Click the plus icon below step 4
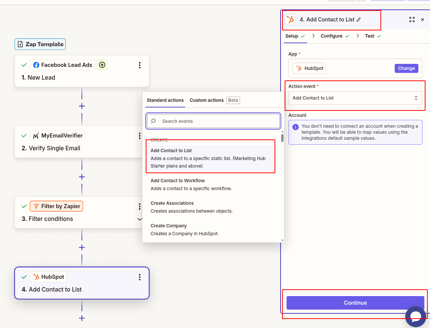Viewport: 430px width, 328px height. click(x=81, y=318)
